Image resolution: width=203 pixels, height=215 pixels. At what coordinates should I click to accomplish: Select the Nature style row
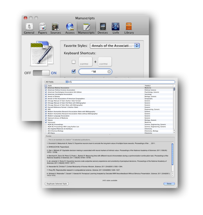(109, 120)
